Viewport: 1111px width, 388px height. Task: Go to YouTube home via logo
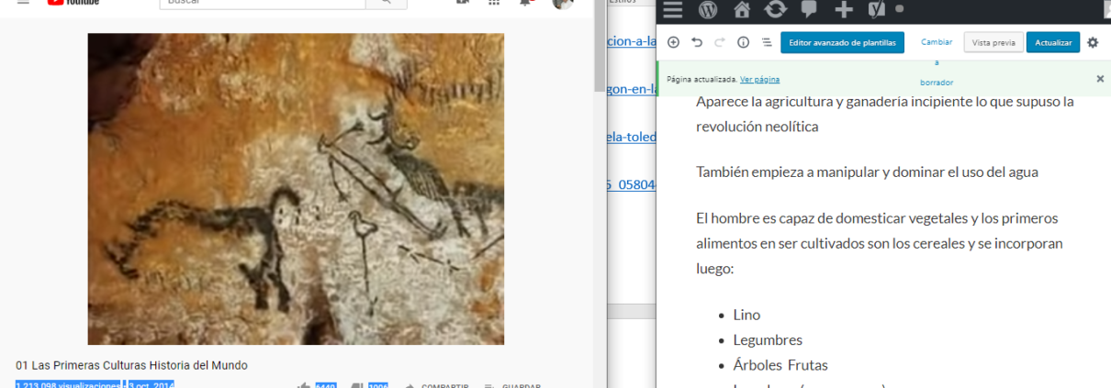point(73,3)
